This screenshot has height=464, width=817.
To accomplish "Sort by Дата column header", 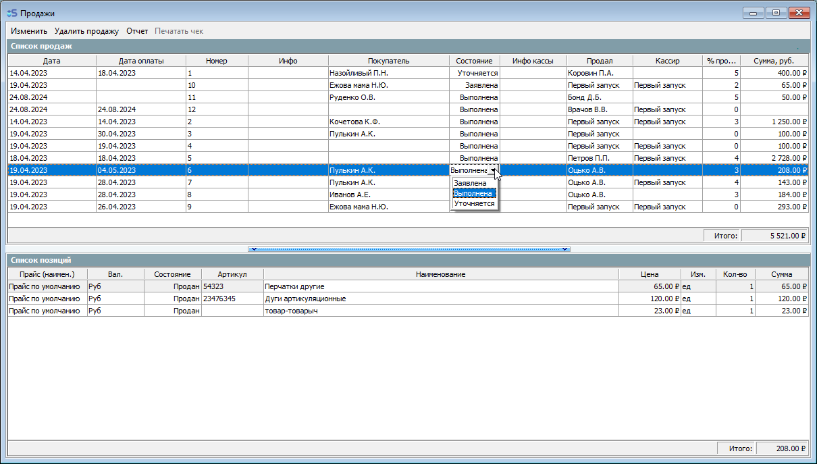I will [x=51, y=61].
